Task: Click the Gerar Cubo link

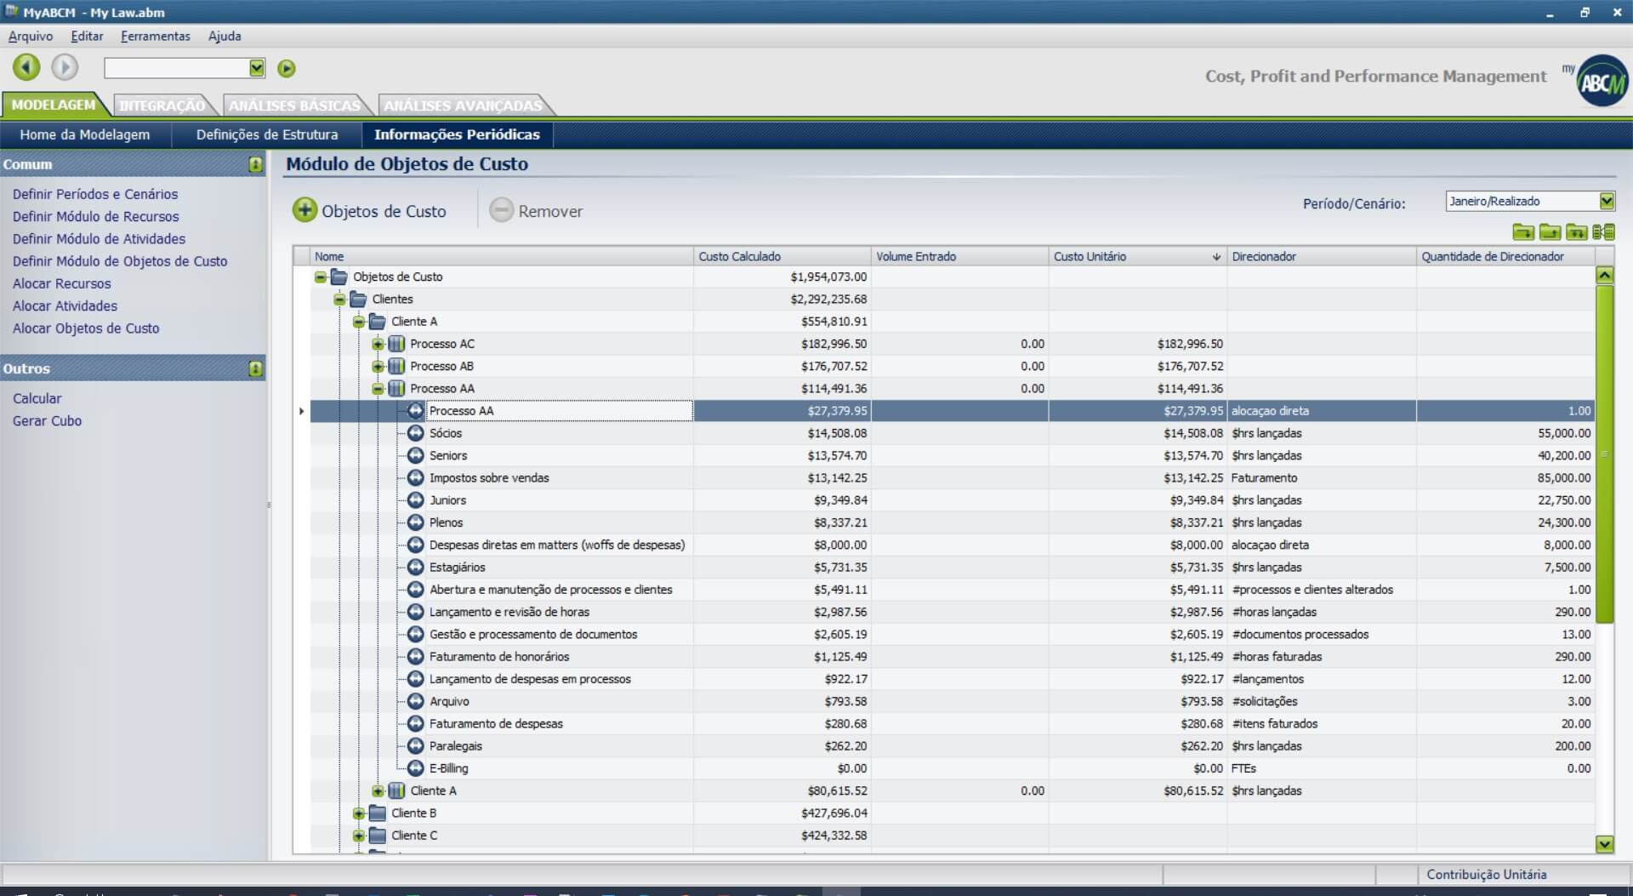Action: [47, 420]
